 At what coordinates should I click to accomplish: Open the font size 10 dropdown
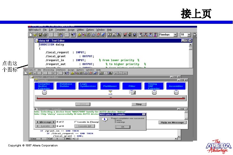(x=189, y=35)
